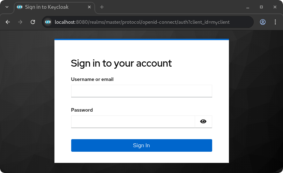Viewport: 283px width, 173px height.
Task: Open a new browser tab
Action: tap(102, 7)
